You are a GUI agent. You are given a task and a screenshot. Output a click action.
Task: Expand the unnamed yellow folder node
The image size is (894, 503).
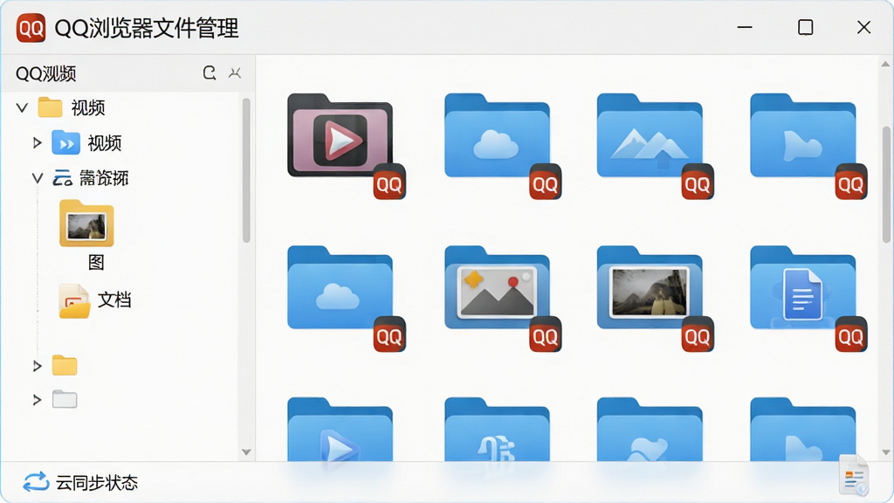(x=37, y=366)
